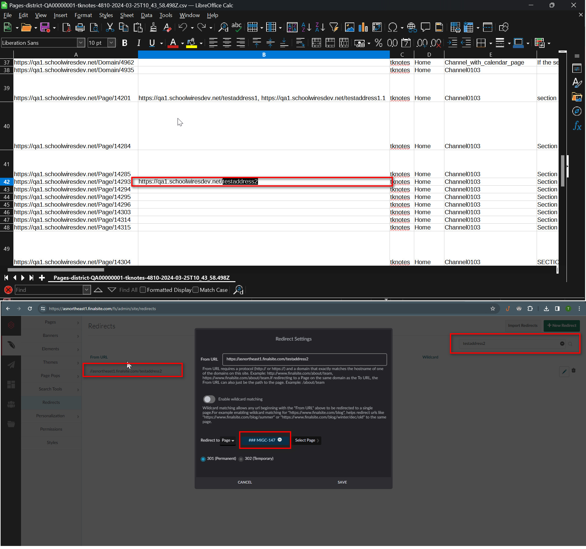Viewport: 586px width, 549px height.
Task: Toggle Enable wildcard matching switch
Action: click(209, 399)
